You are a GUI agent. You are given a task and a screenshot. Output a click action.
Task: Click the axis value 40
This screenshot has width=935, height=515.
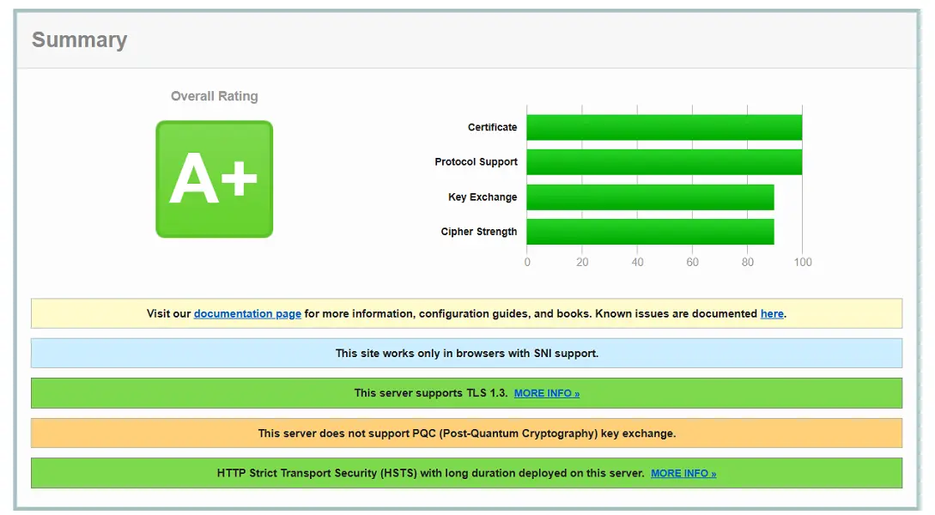pos(637,263)
